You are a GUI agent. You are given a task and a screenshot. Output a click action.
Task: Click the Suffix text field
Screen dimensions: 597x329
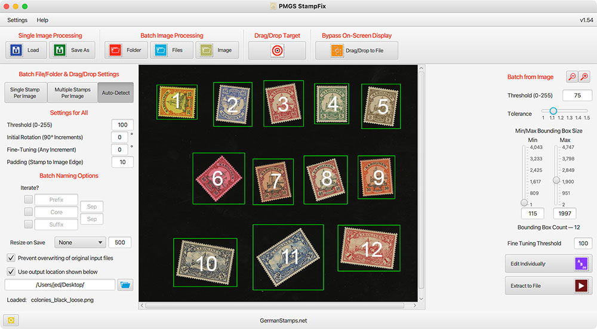[x=56, y=225]
